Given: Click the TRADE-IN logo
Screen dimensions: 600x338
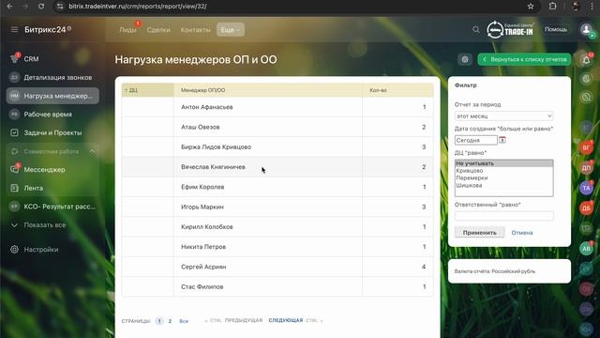Looking at the screenshot, I should tap(510, 29).
